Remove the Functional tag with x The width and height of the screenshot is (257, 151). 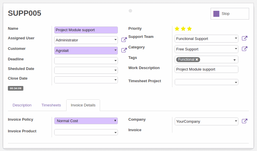(197, 59)
